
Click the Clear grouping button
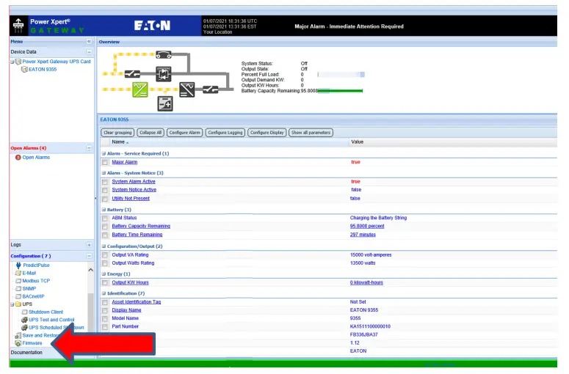117,133
